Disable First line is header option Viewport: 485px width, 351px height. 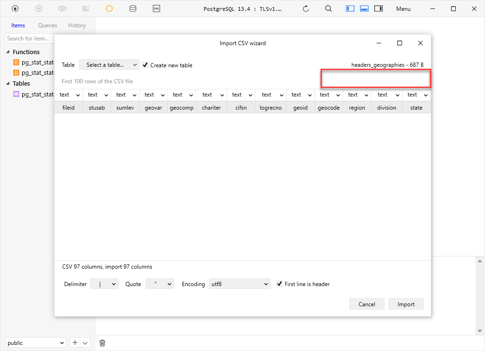click(279, 284)
